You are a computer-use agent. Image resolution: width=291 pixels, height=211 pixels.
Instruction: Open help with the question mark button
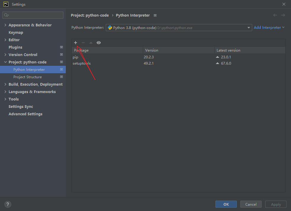point(8,204)
